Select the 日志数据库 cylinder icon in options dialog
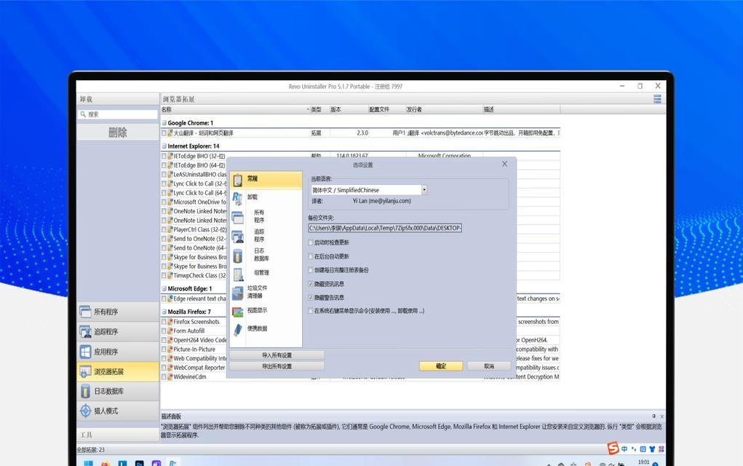Image resolution: width=743 pixels, height=466 pixels. [x=237, y=256]
